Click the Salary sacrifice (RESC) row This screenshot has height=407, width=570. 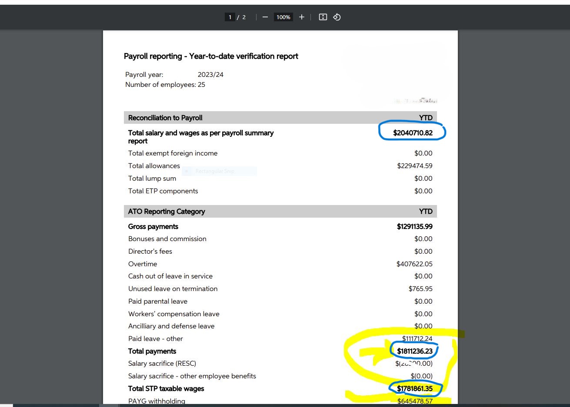point(162,364)
